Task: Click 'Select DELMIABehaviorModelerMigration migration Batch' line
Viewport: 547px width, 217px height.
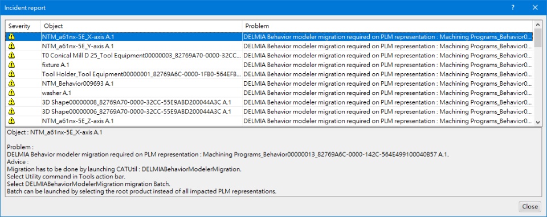Action: (x=89, y=184)
